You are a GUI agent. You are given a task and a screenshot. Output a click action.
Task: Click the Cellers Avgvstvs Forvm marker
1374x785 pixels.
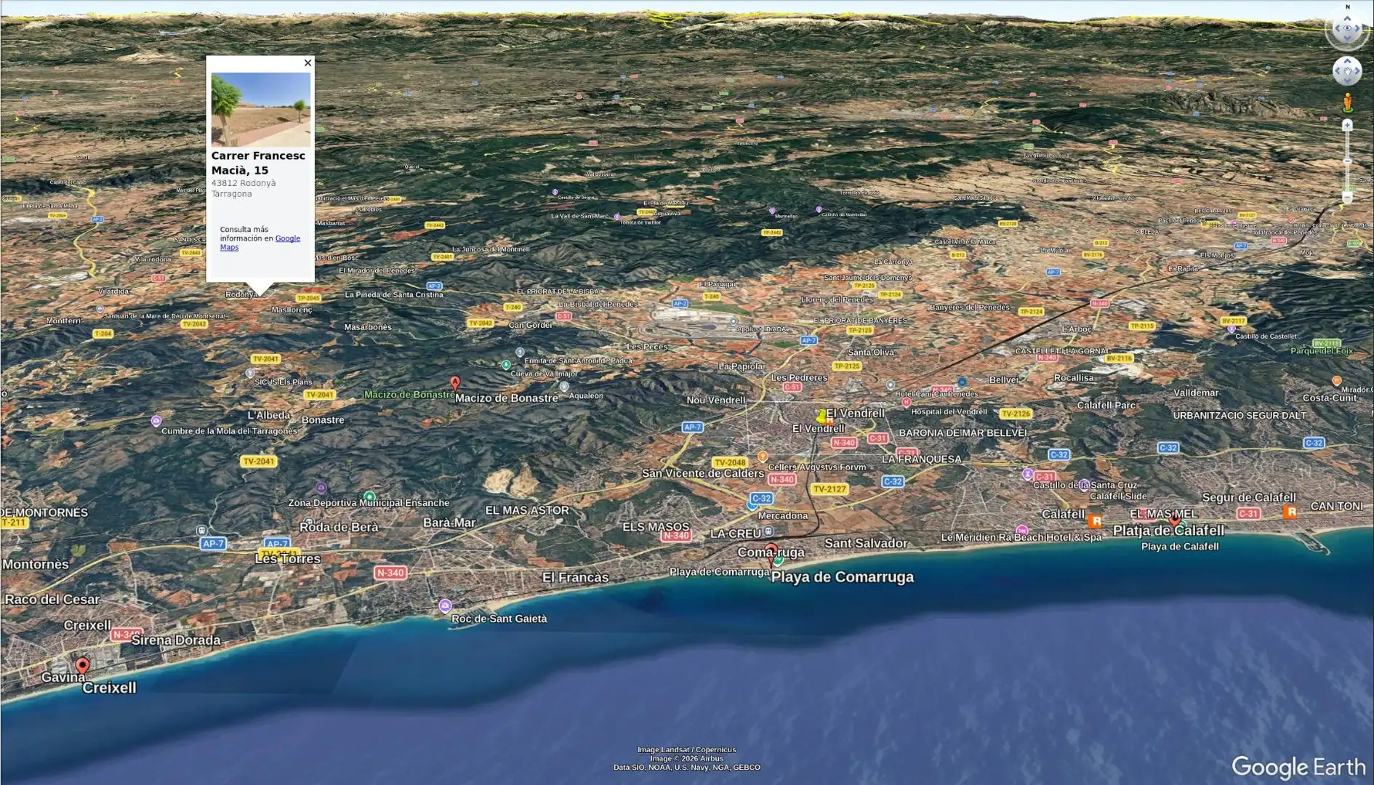pos(763,457)
